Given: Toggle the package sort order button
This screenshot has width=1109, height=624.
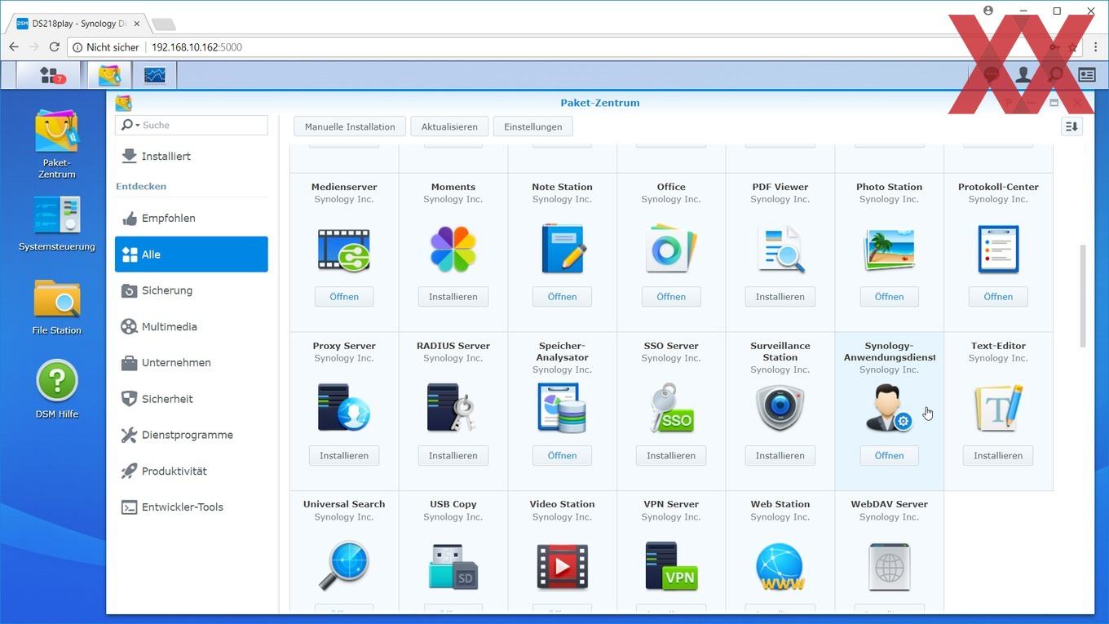Looking at the screenshot, I should pyautogui.click(x=1071, y=126).
